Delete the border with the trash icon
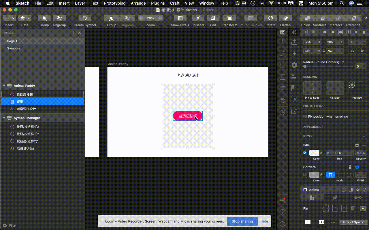 click(x=350, y=167)
